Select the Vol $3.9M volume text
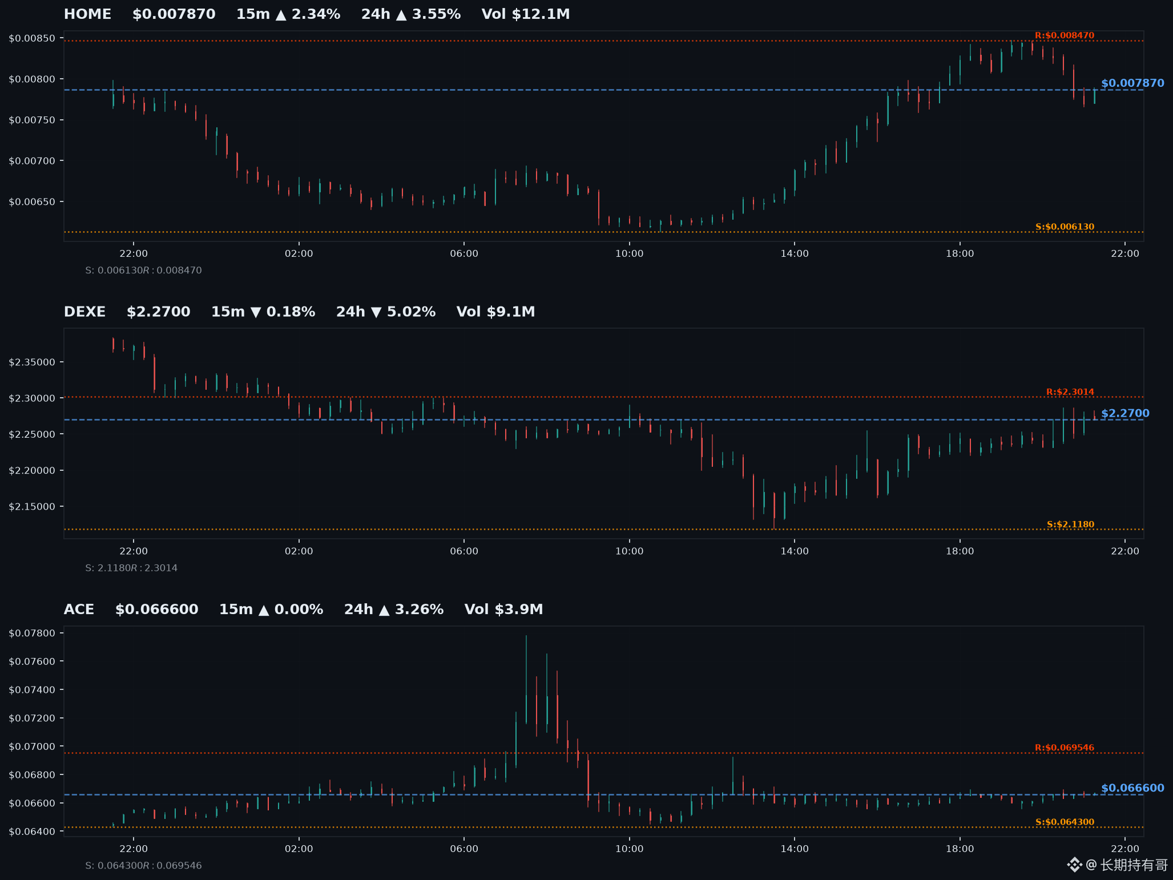The width and height of the screenshot is (1173, 880). click(x=504, y=610)
